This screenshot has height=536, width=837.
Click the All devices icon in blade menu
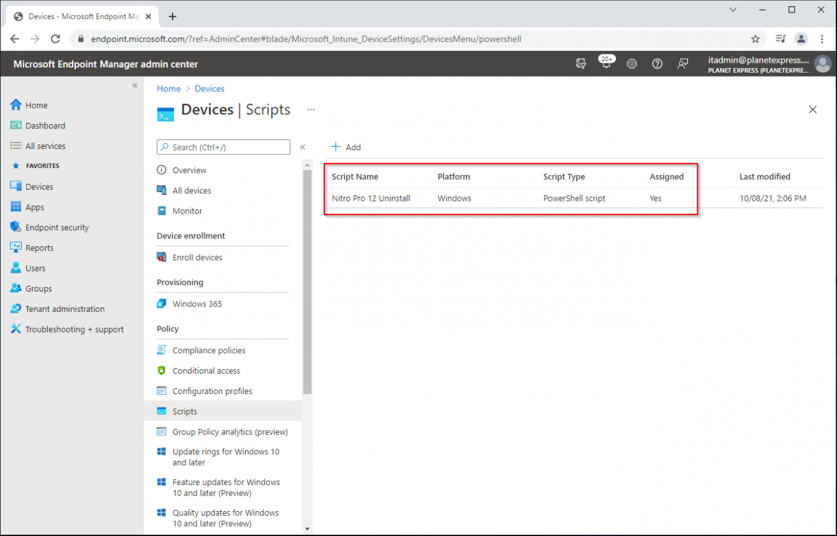click(162, 190)
